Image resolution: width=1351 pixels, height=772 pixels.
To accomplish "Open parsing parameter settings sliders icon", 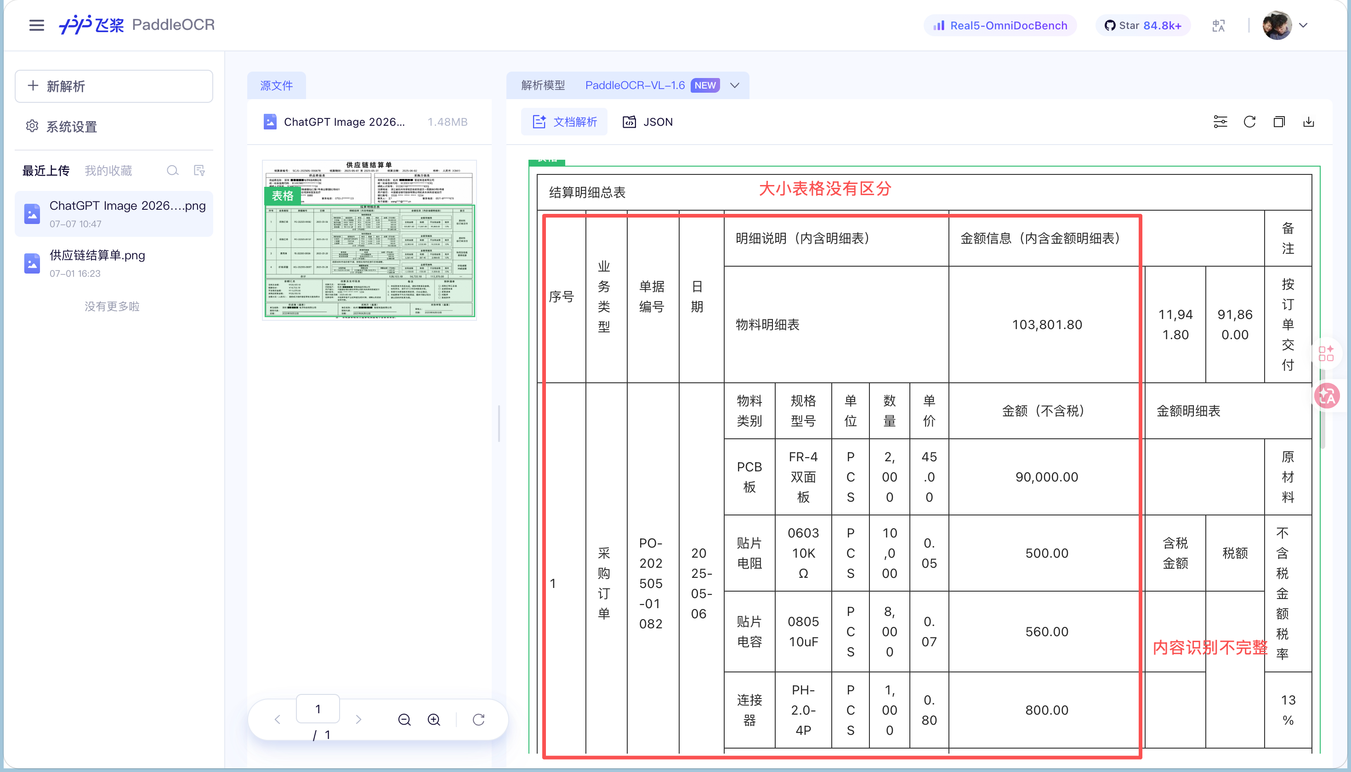I will coord(1220,122).
